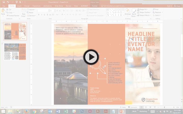This screenshot has height=114, width=183.
Task: Increase the font size
Action: pos(57,11)
